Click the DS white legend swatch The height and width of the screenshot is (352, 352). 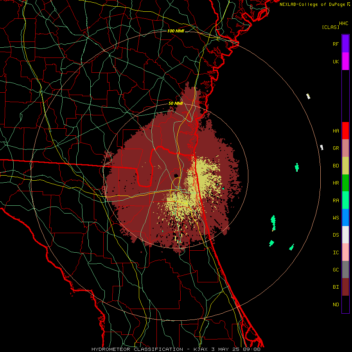pyautogui.click(x=345, y=235)
